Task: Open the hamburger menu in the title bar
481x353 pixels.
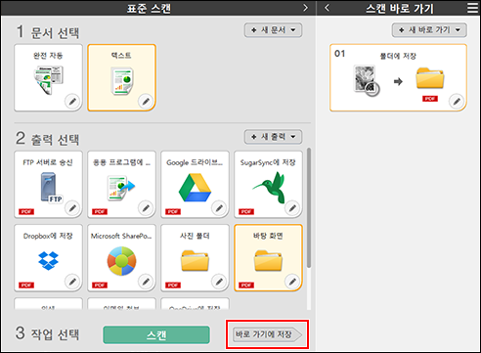Action: [472, 8]
